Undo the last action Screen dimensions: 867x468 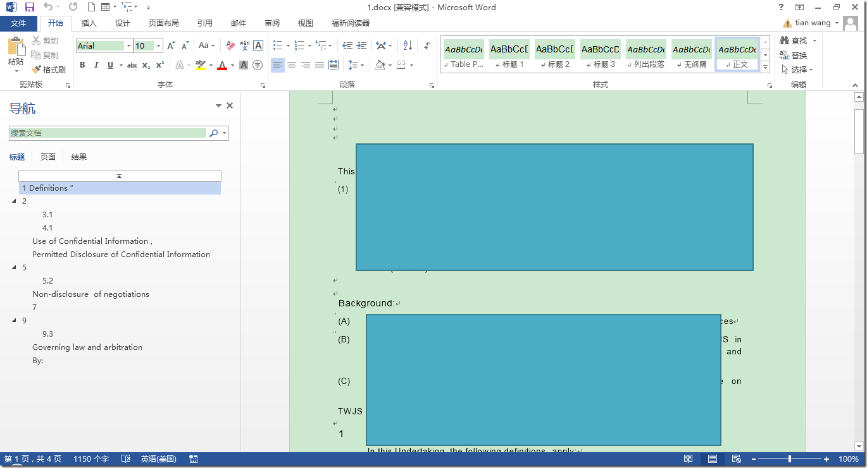(x=49, y=7)
